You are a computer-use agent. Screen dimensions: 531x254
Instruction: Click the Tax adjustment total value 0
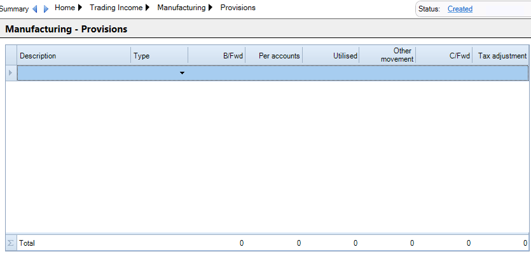click(x=525, y=243)
